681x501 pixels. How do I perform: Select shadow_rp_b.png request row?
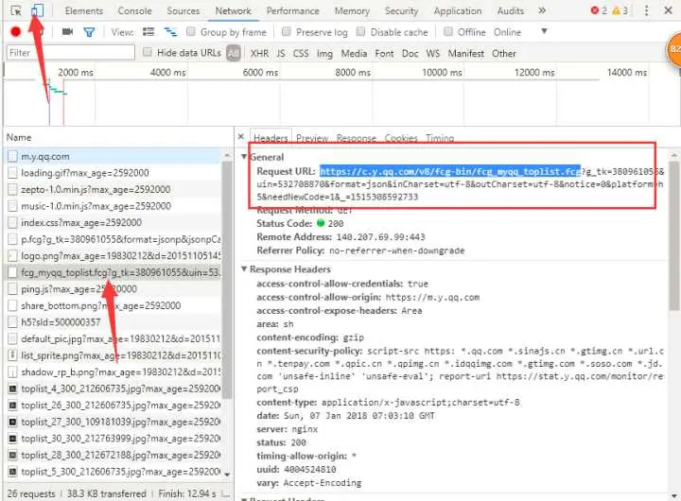click(x=113, y=372)
